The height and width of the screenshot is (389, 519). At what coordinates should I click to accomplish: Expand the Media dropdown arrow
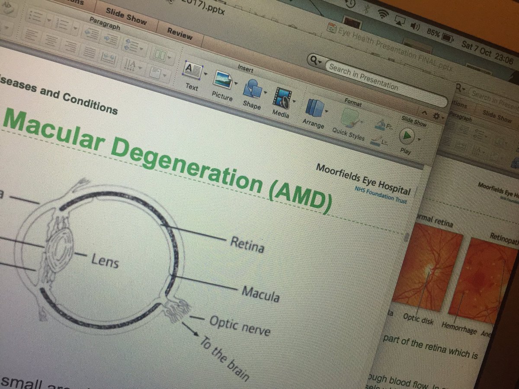click(295, 102)
